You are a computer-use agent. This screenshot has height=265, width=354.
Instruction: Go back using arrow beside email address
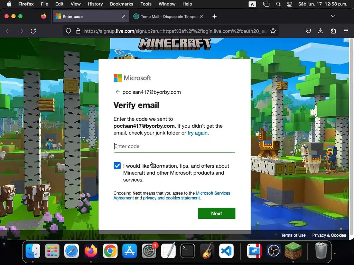[x=118, y=92]
